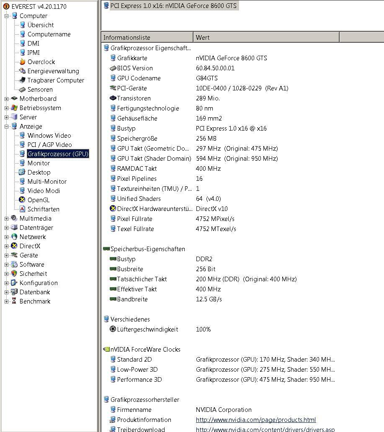Click the Server icon in the tree
This screenshot has width=384, height=432.
pyautogui.click(x=14, y=117)
